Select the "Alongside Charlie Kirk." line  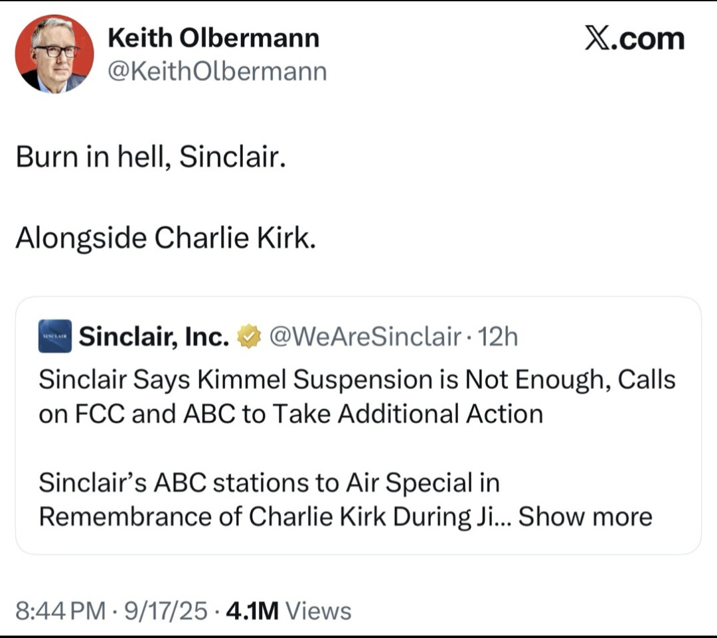[x=165, y=238]
